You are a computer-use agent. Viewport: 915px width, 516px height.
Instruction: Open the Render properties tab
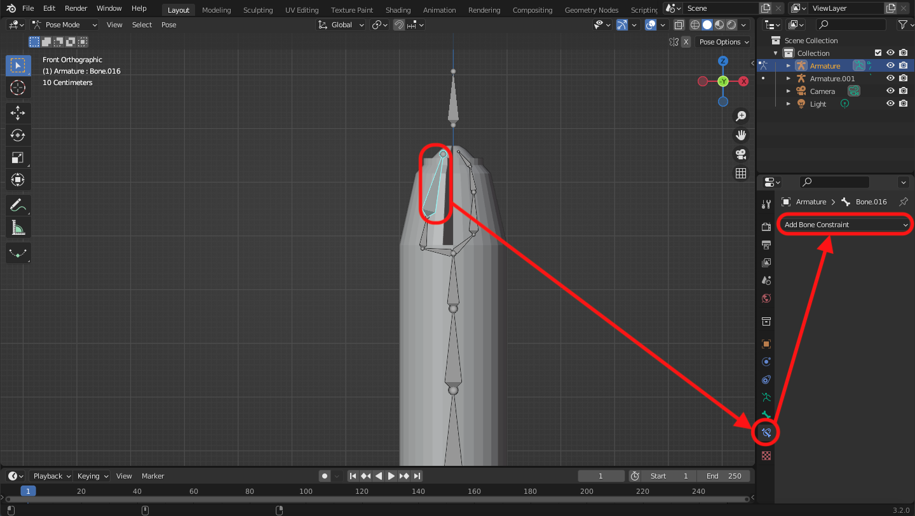[x=766, y=227]
